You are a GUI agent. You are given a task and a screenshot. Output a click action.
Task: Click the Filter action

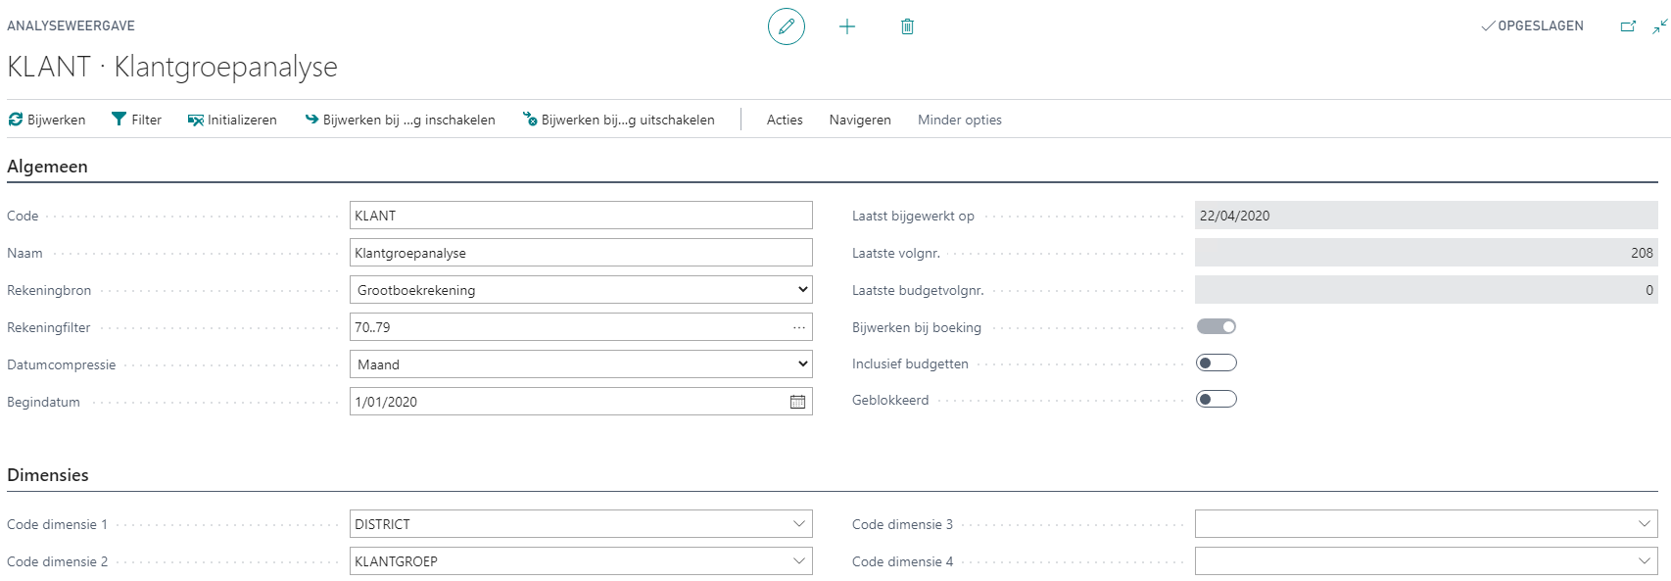(136, 120)
